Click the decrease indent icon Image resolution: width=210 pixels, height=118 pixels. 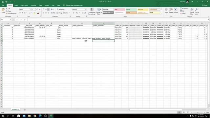(52, 13)
